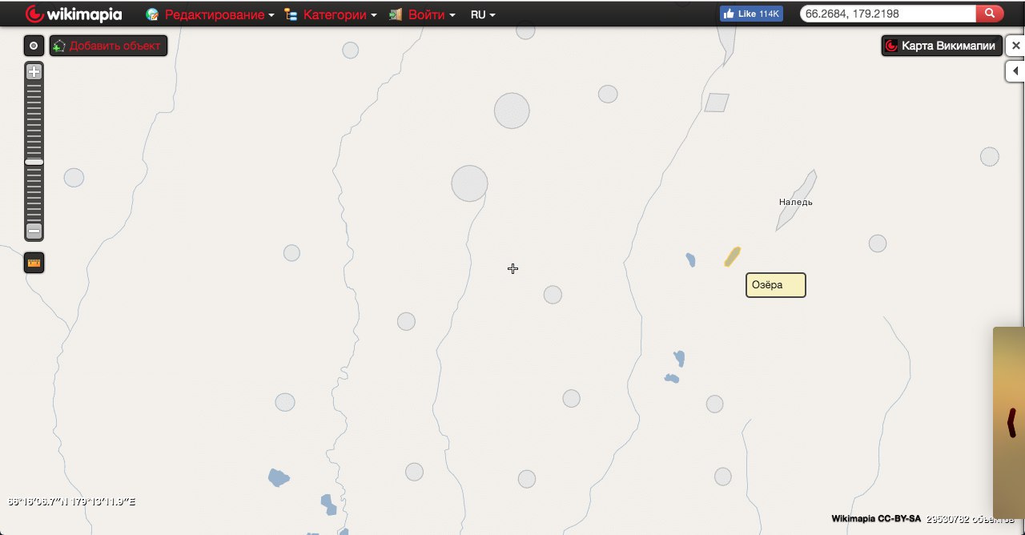Close panel with the X button
1025x535 pixels.
tap(1015, 46)
